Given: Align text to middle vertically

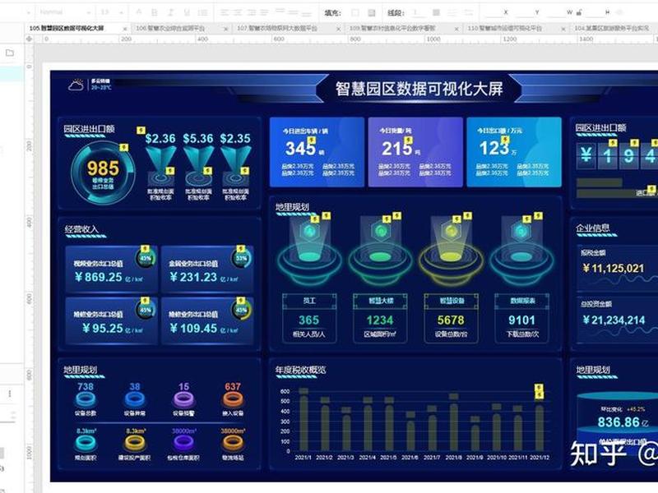Looking at the screenshot, I should [x=294, y=12].
